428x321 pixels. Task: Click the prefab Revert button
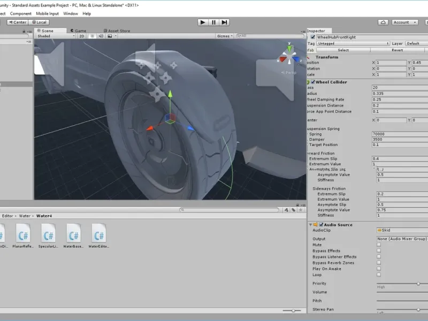(397, 50)
